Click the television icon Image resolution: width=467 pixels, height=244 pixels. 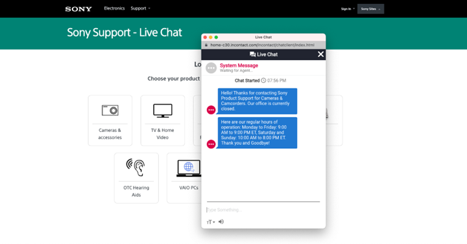pyautogui.click(x=163, y=111)
